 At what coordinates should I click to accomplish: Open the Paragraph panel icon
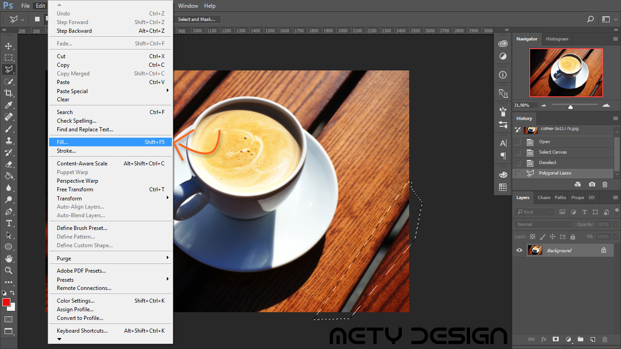(503, 156)
